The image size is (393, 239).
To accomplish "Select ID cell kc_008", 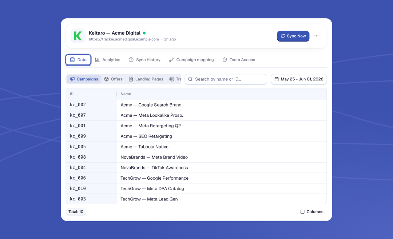I will [78, 157].
